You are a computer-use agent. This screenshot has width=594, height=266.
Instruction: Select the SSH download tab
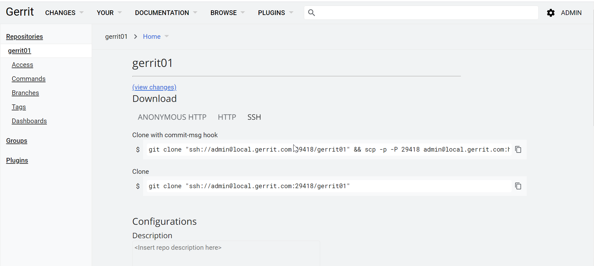point(254,117)
